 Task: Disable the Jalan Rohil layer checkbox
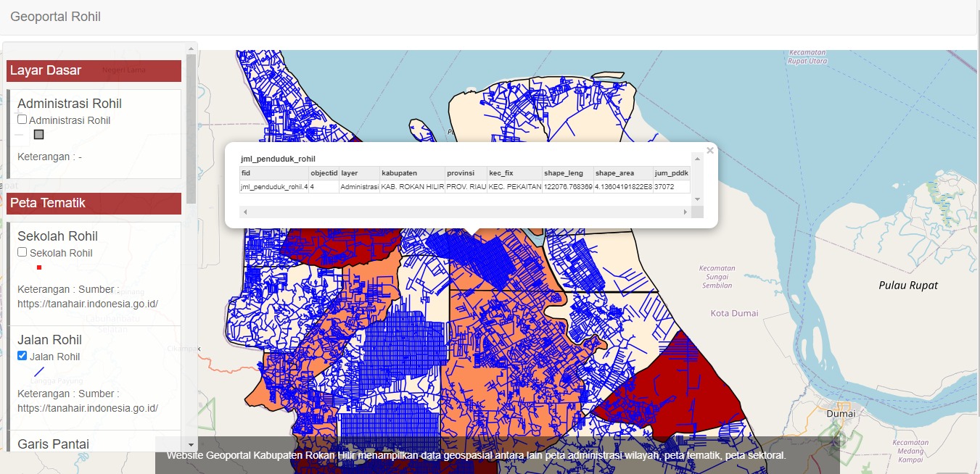22,356
